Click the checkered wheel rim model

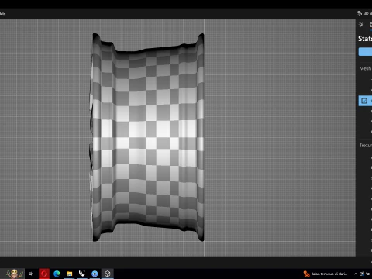(x=147, y=137)
